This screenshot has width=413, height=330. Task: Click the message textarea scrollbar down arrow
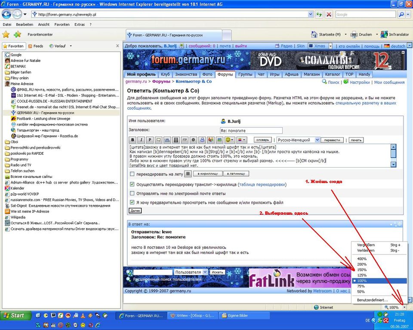[x=393, y=165]
